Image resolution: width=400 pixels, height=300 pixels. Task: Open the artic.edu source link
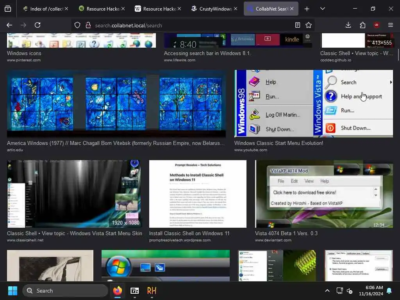tap(15, 150)
